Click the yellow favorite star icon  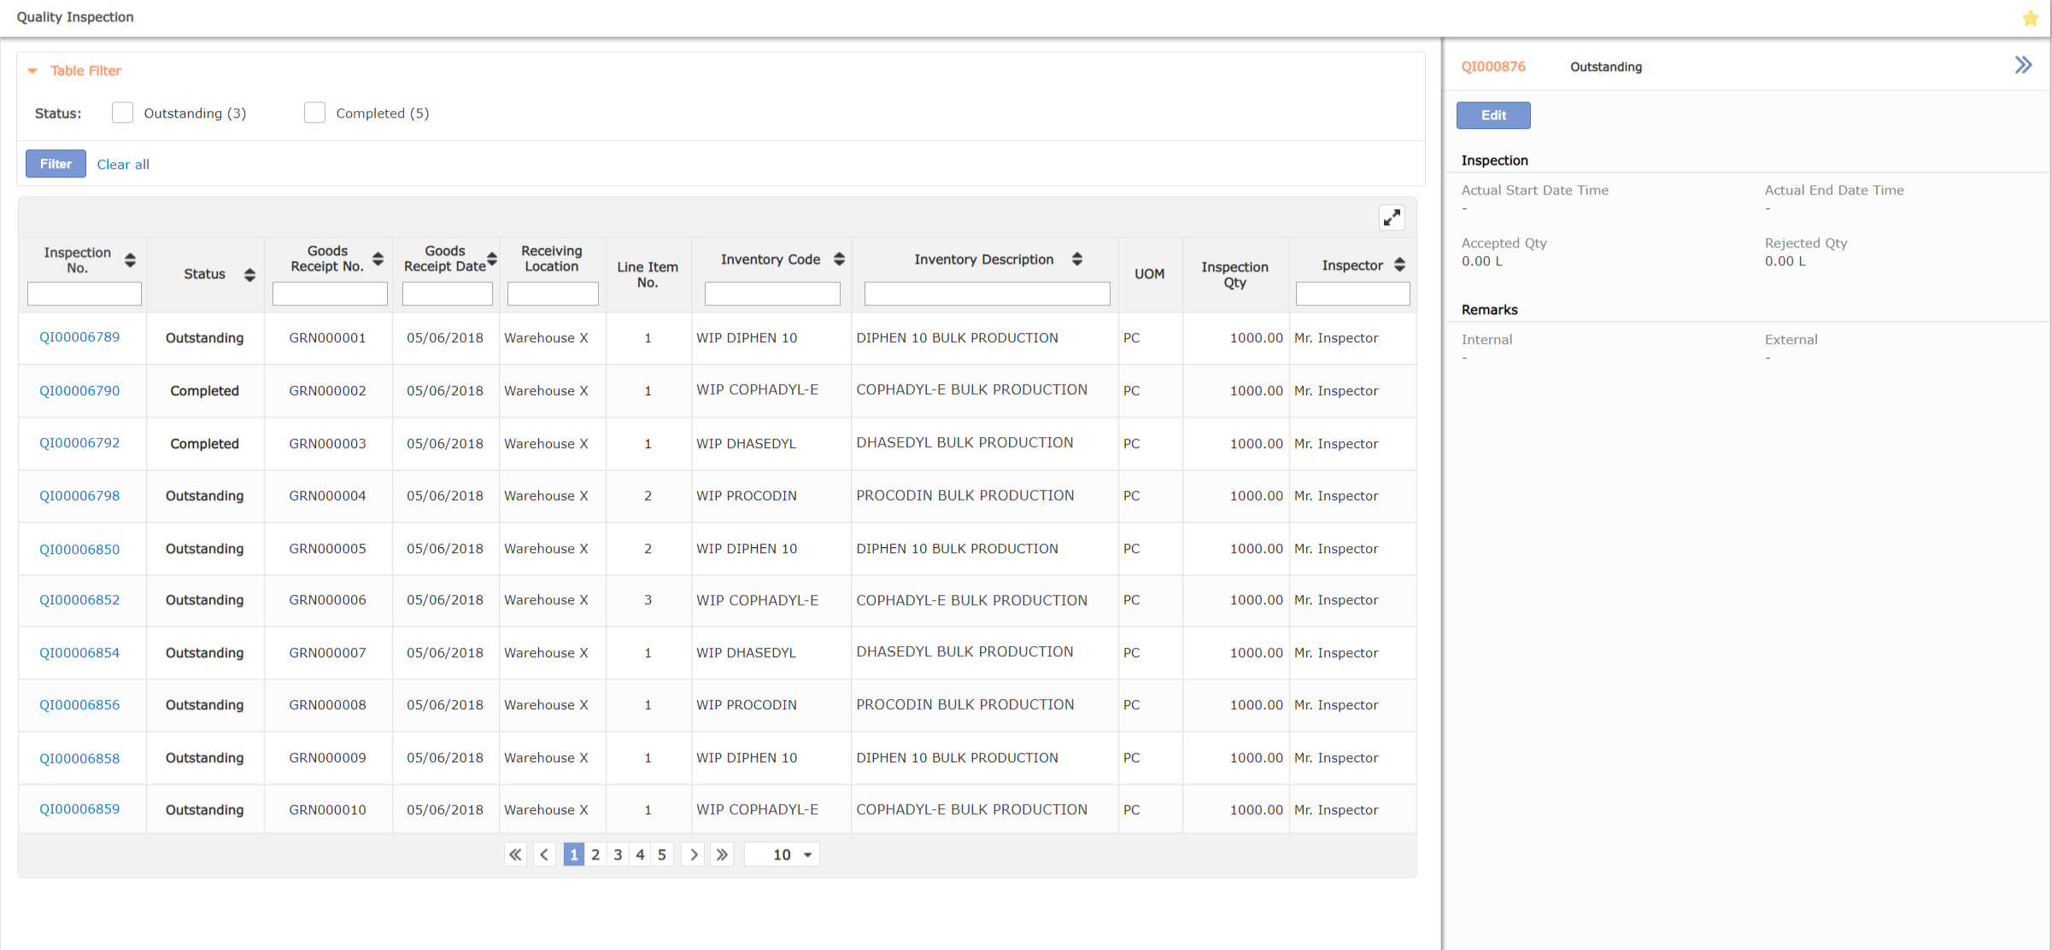(2030, 18)
